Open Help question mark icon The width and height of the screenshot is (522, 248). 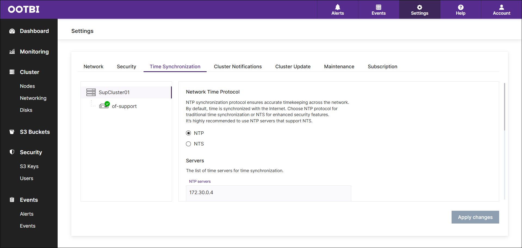(x=461, y=7)
